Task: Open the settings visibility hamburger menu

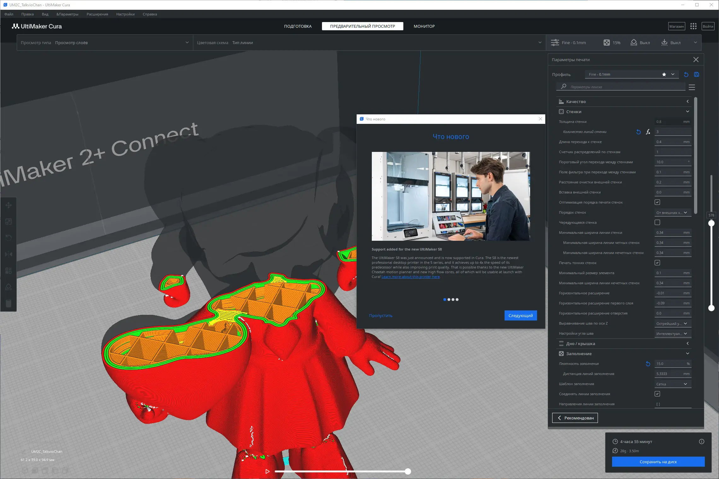Action: tap(692, 87)
